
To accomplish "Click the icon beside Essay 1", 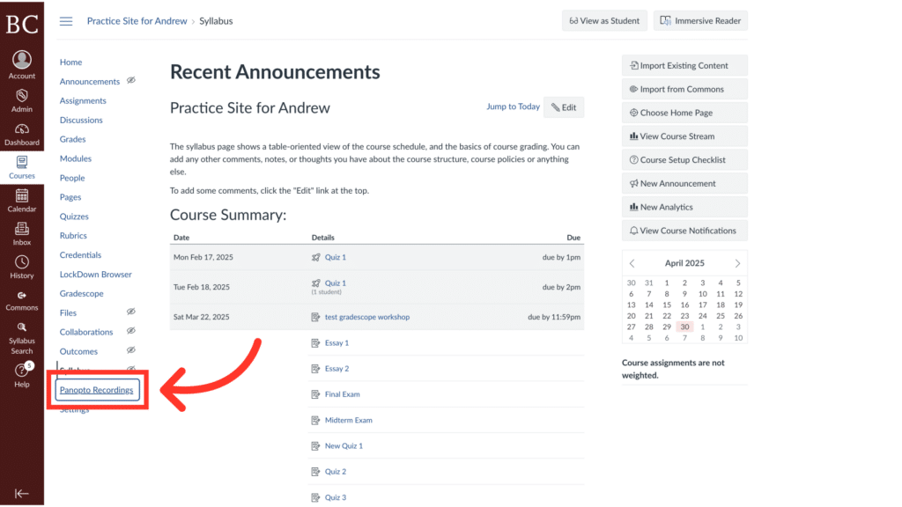I will (316, 343).
